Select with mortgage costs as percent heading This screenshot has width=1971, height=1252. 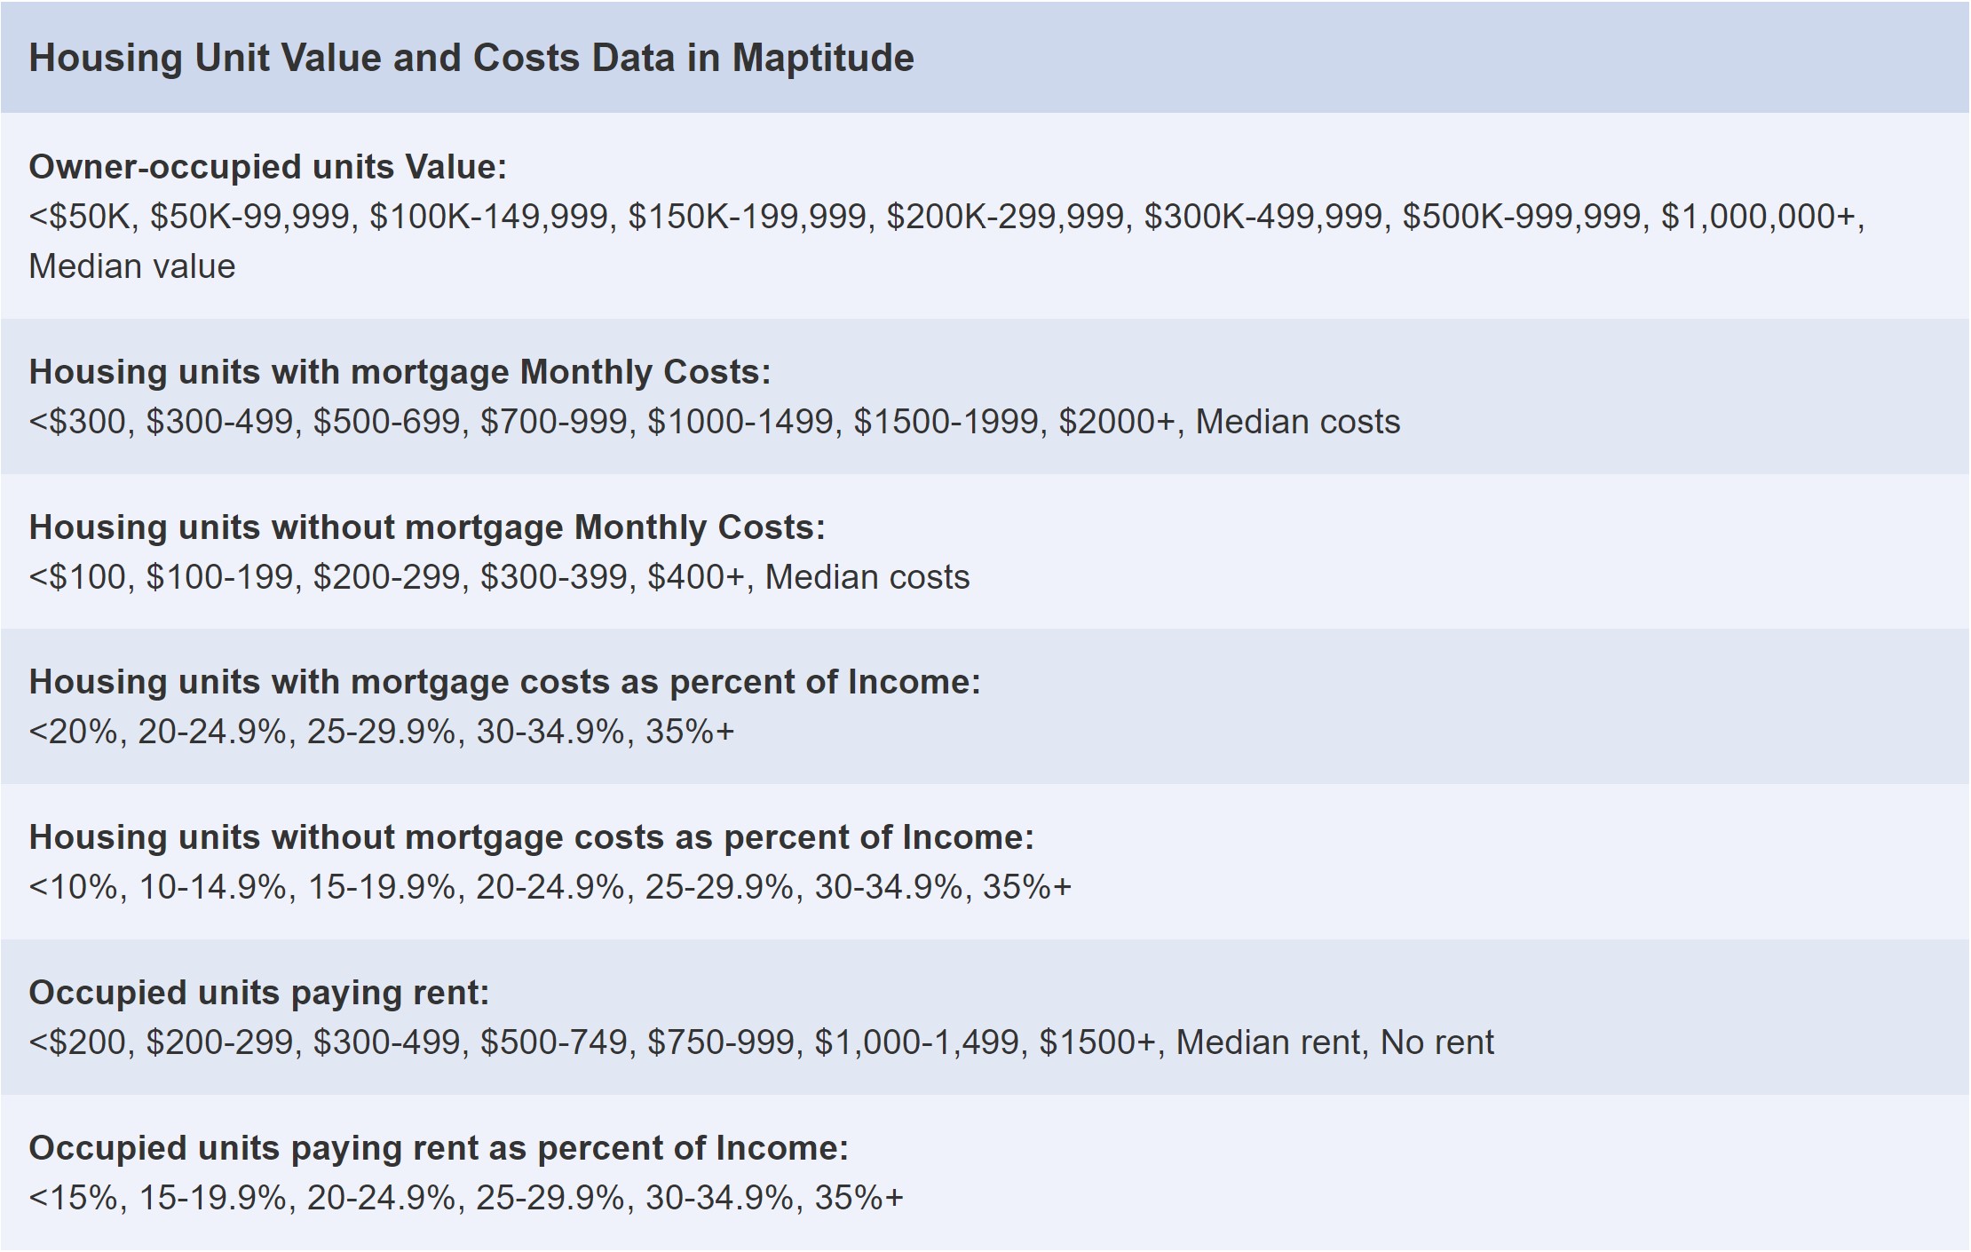(503, 682)
